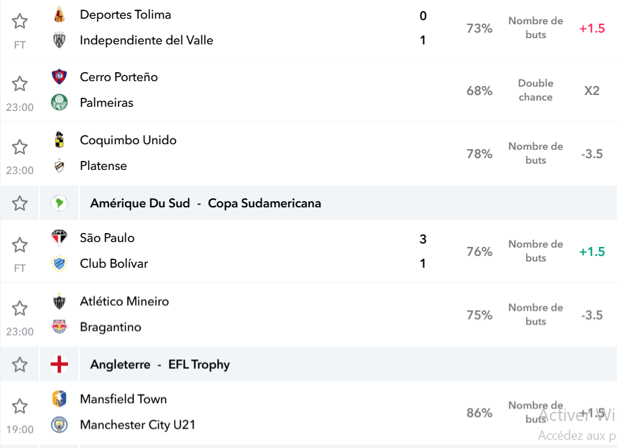Click the Cerro Porteño club crest
This screenshot has width=617, height=448.
(x=60, y=77)
